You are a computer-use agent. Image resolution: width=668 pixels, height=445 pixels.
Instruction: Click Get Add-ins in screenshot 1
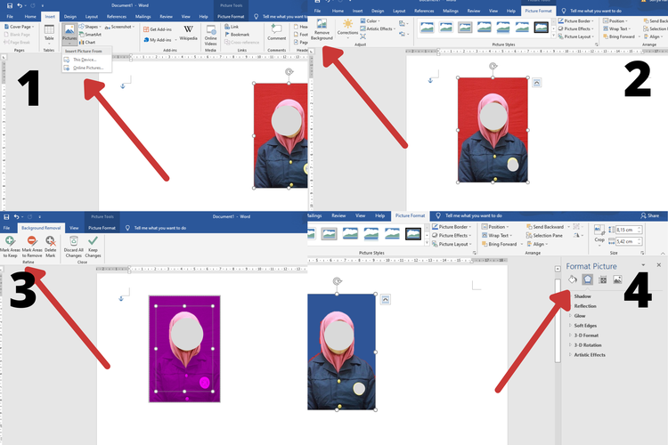(158, 29)
